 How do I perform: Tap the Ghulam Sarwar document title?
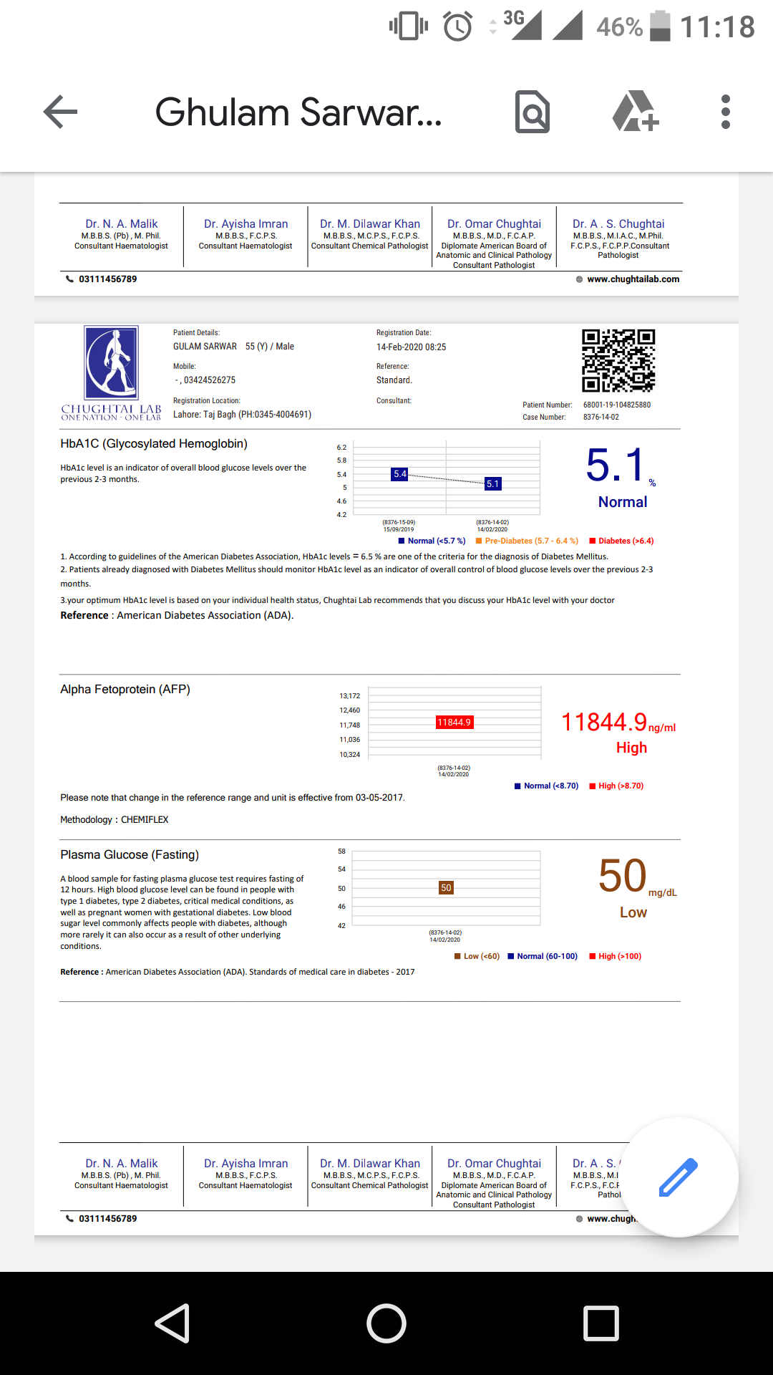point(298,112)
